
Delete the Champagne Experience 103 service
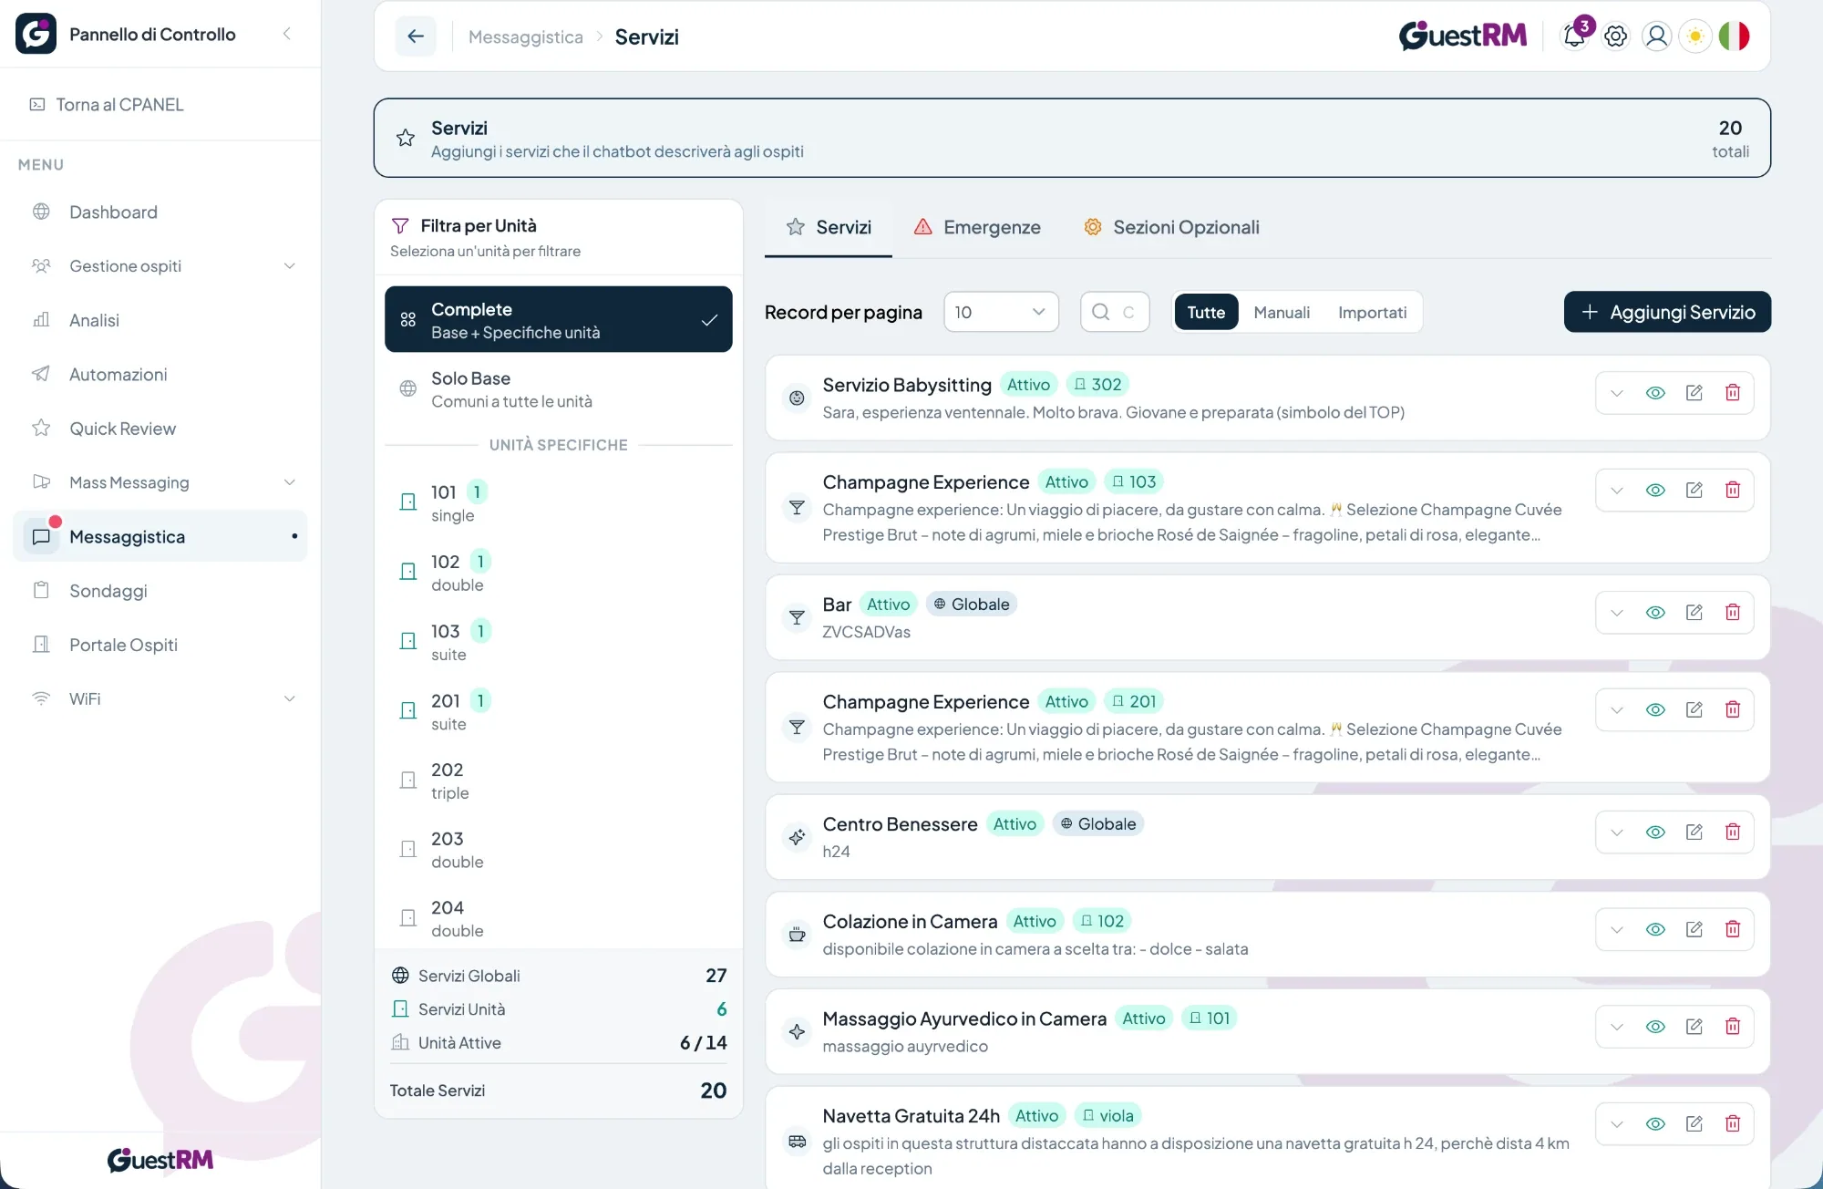tap(1733, 491)
